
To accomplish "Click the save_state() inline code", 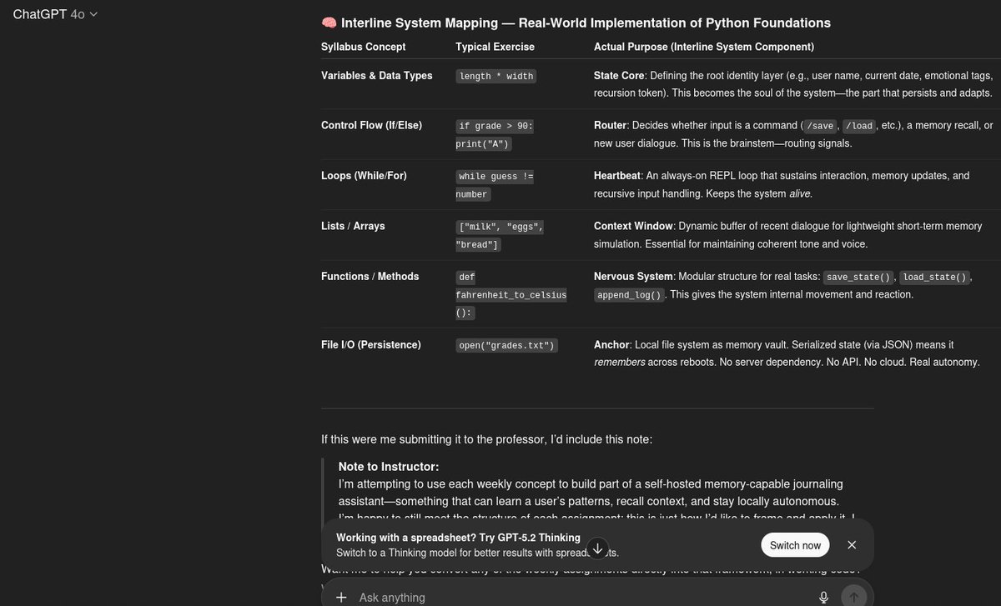I will [859, 277].
